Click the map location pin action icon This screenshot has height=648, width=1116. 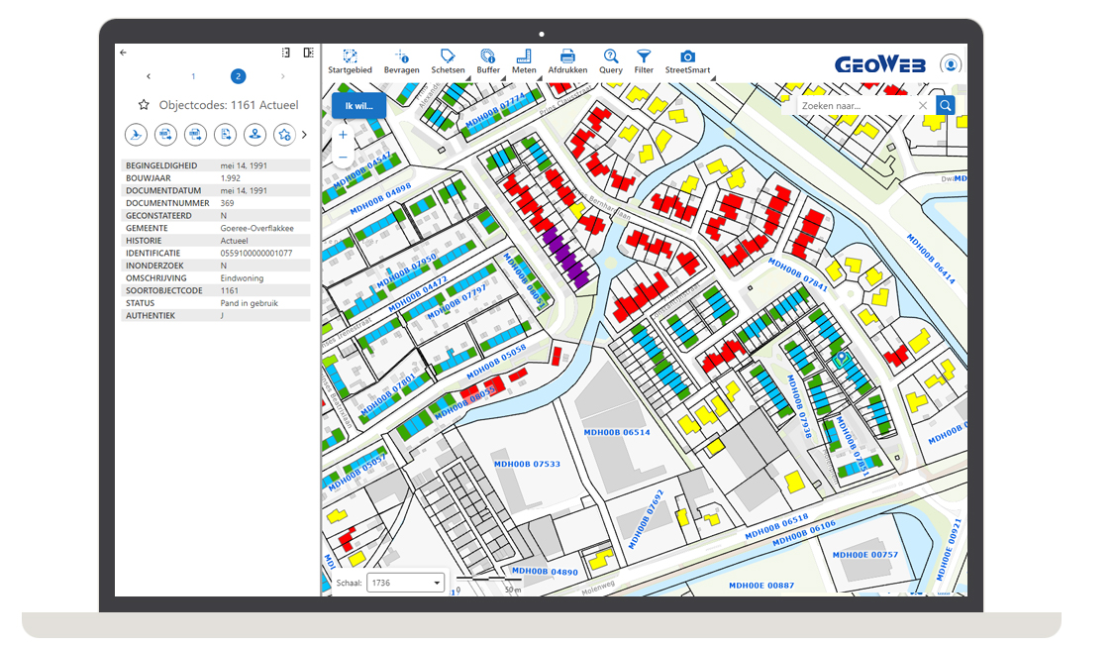click(x=254, y=135)
